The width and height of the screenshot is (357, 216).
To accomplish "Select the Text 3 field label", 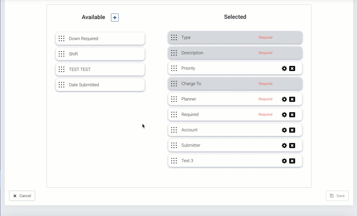I will tap(187, 161).
